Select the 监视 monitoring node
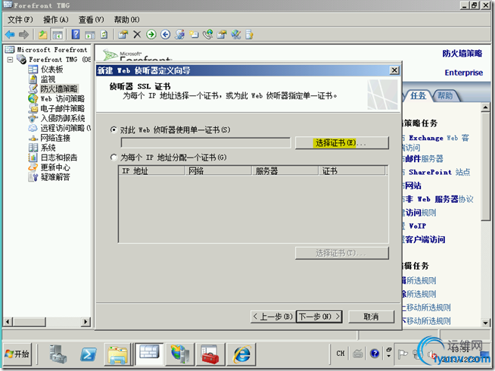The height and width of the screenshot is (371, 495). pos(48,79)
